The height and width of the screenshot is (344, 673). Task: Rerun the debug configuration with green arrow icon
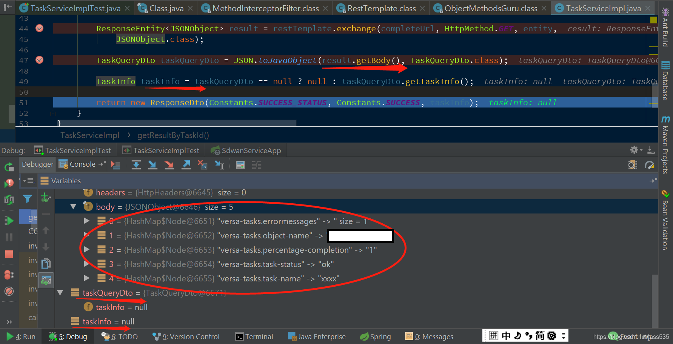(9, 166)
